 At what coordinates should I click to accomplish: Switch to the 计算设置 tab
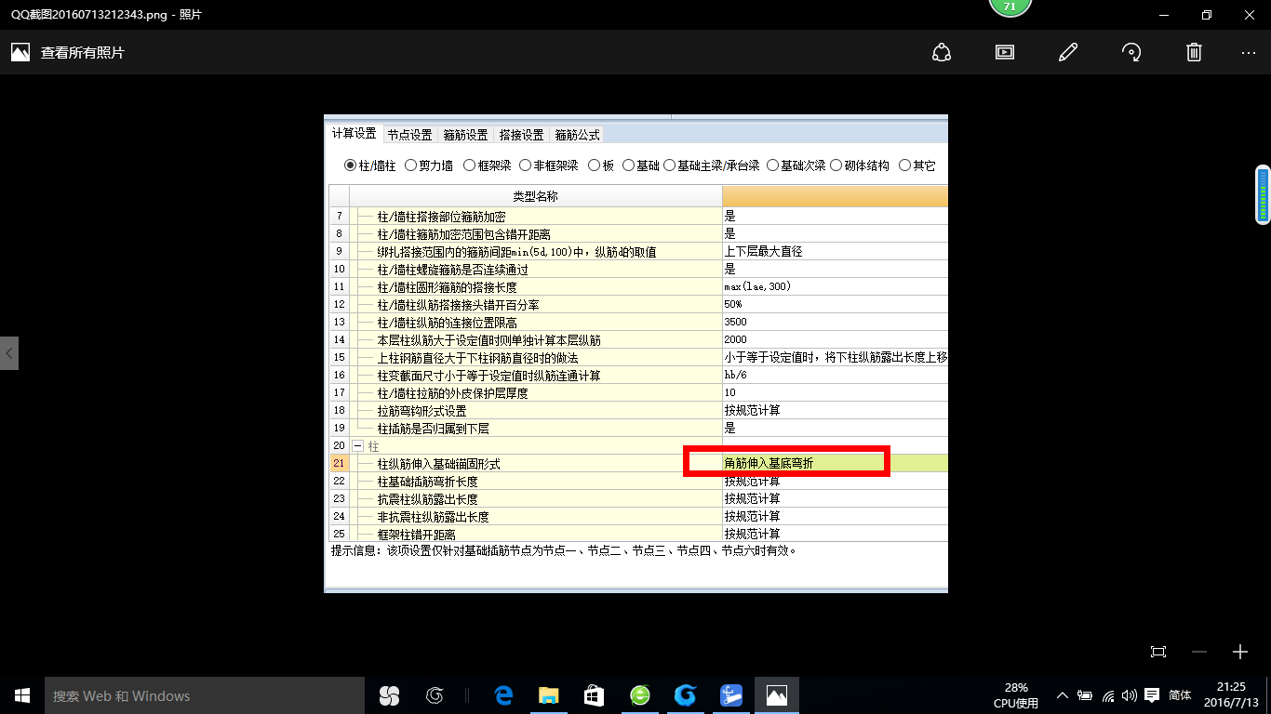click(354, 134)
